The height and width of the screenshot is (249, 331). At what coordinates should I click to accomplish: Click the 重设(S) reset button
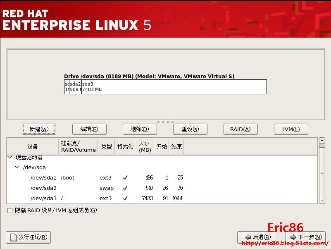coord(190,129)
